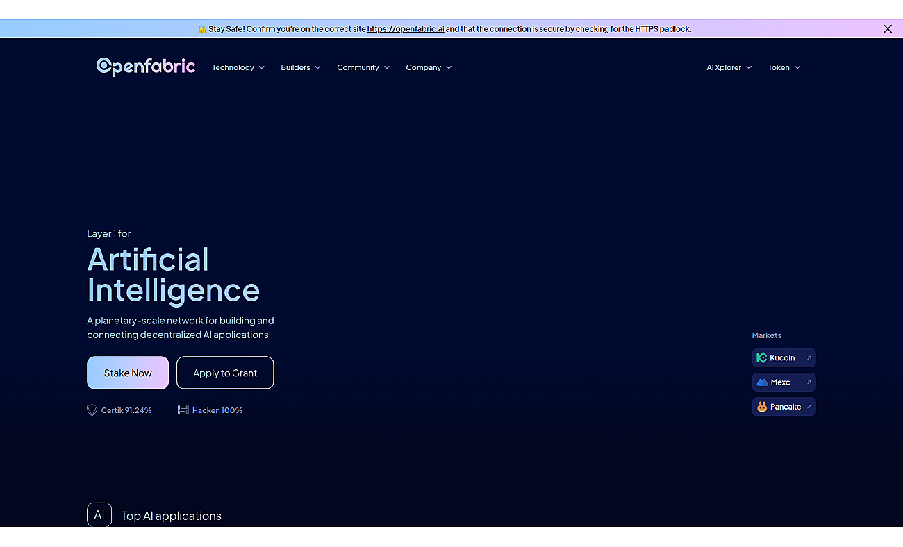Click the Markets label
Image resolution: width=903 pixels, height=547 pixels.
click(x=766, y=335)
